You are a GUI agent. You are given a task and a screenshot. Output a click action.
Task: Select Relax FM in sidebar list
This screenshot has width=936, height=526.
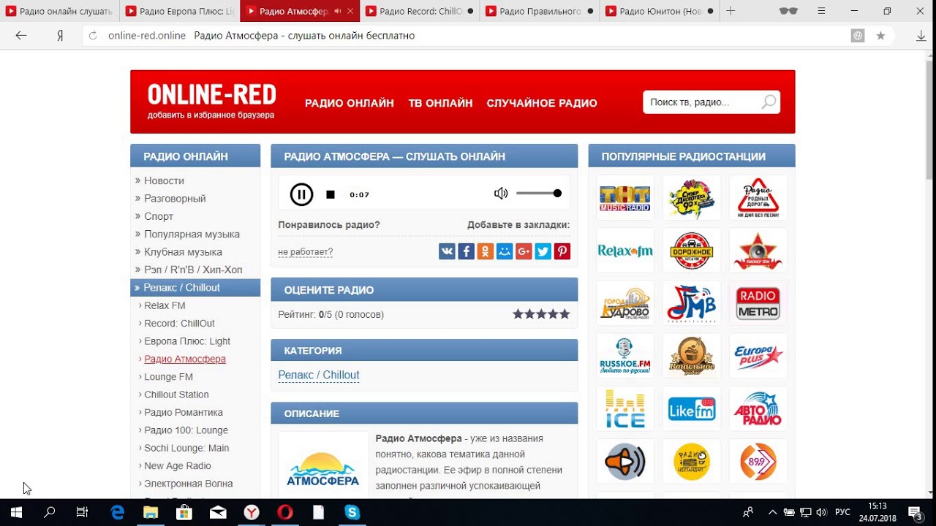click(165, 305)
